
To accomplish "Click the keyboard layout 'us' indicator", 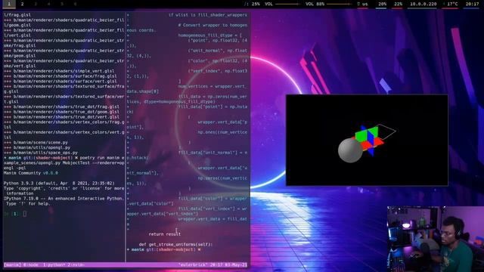I will tap(363, 4).
